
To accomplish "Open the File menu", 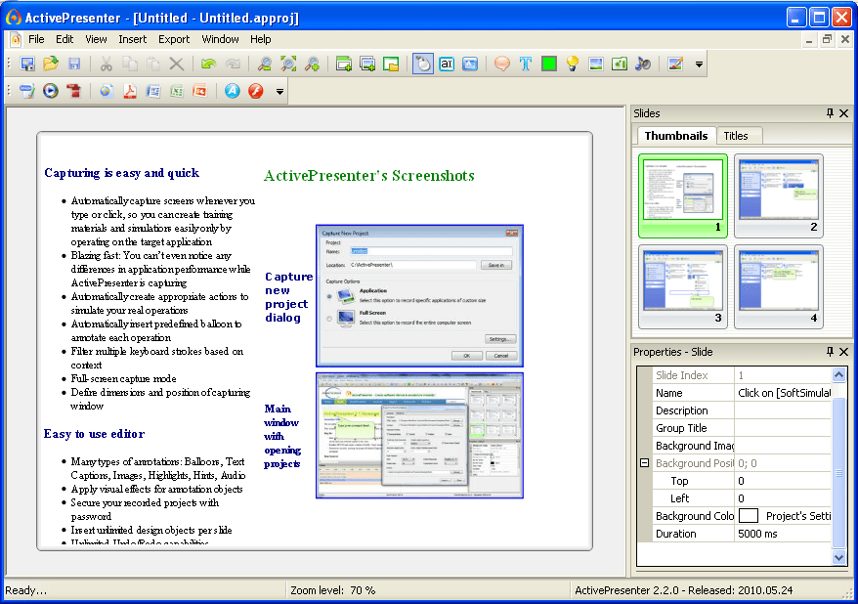I will click(36, 39).
